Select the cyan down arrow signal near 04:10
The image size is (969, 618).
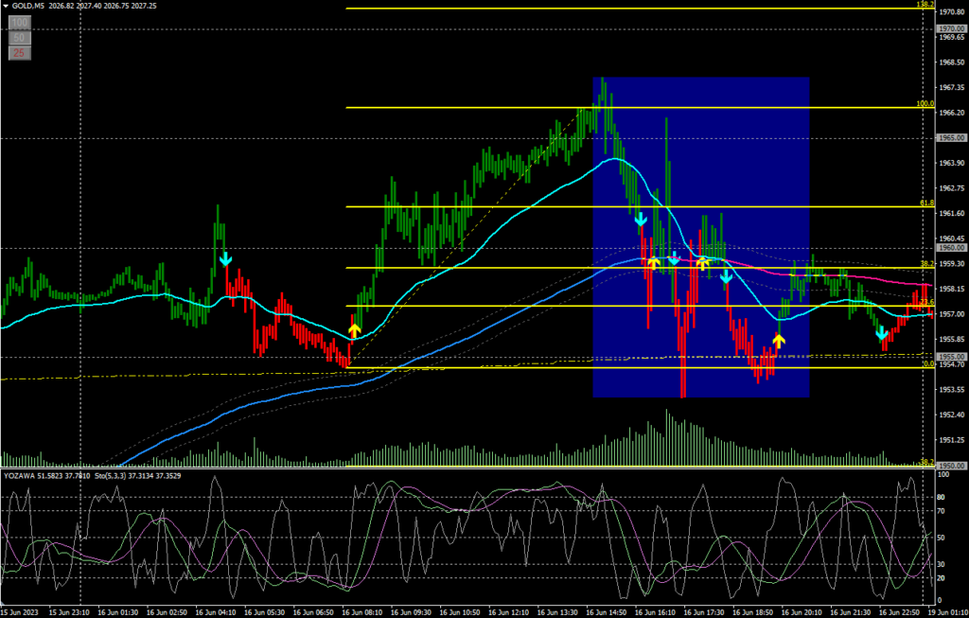pyautogui.click(x=226, y=259)
